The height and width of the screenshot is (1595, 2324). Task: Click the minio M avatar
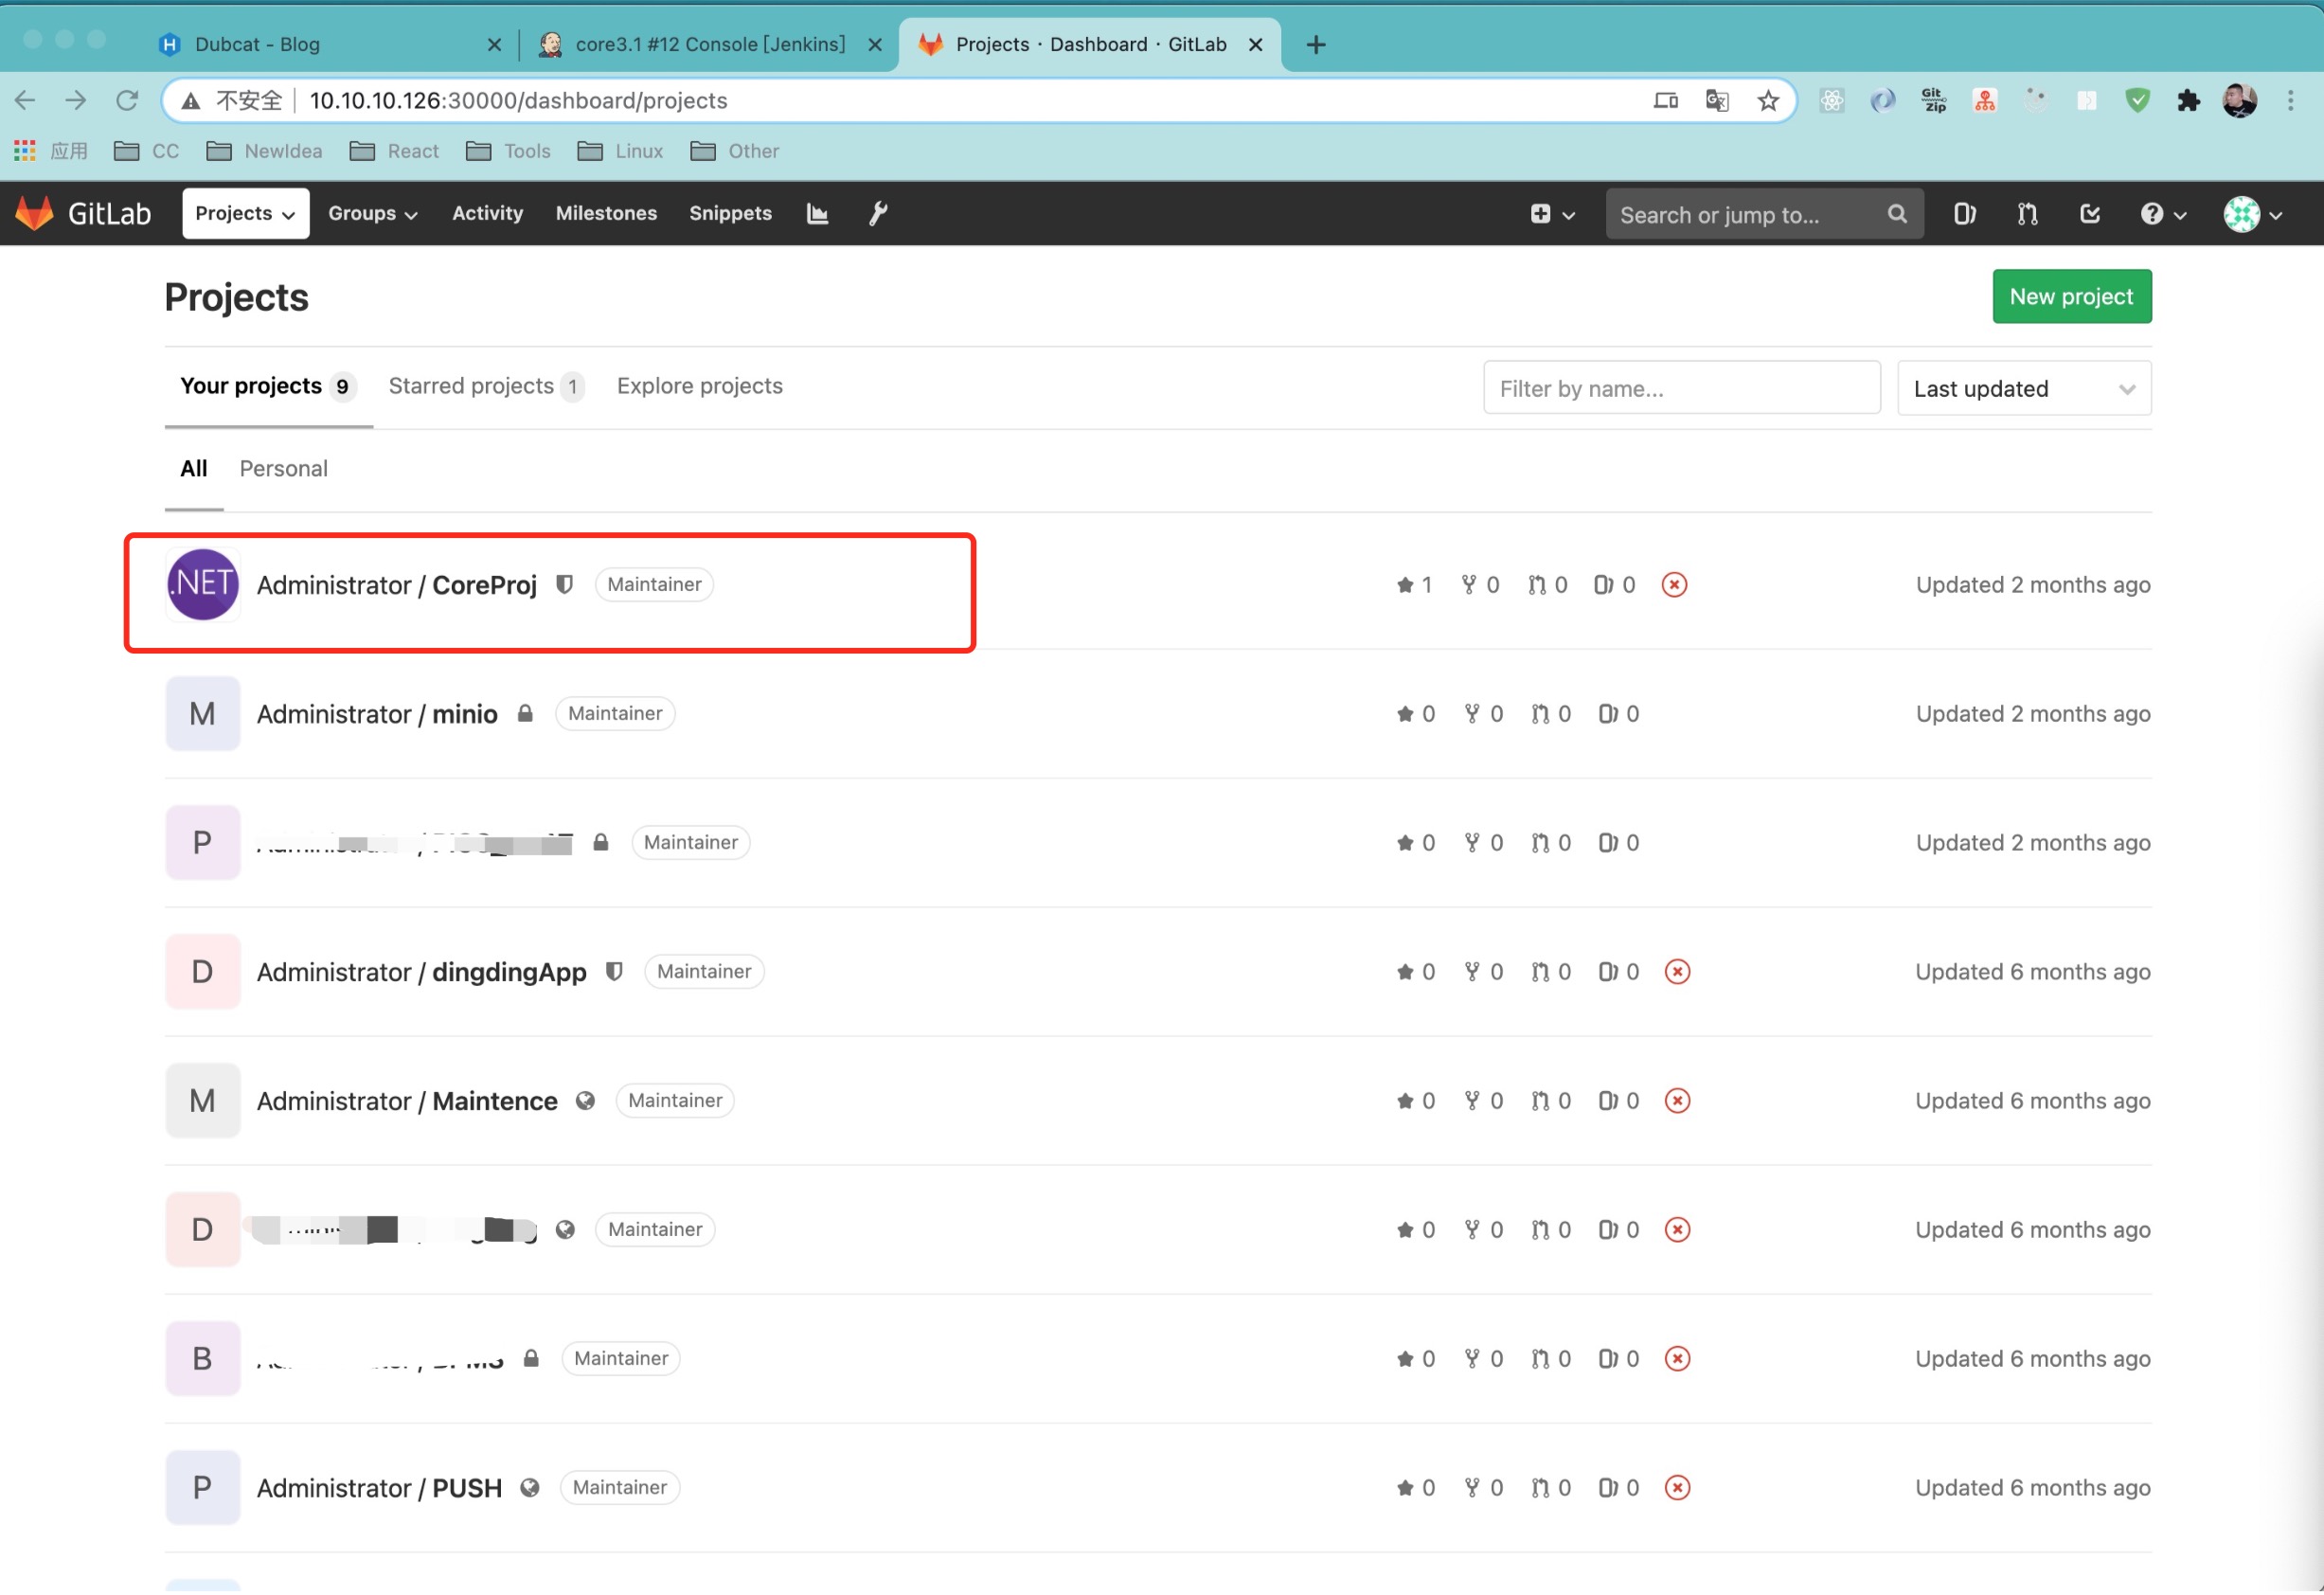(203, 714)
